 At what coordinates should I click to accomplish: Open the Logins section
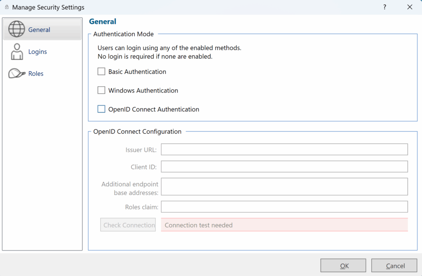38,51
